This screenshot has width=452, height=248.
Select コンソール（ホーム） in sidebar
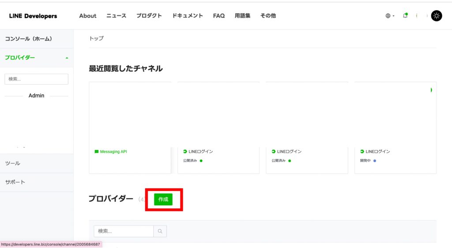point(37,39)
